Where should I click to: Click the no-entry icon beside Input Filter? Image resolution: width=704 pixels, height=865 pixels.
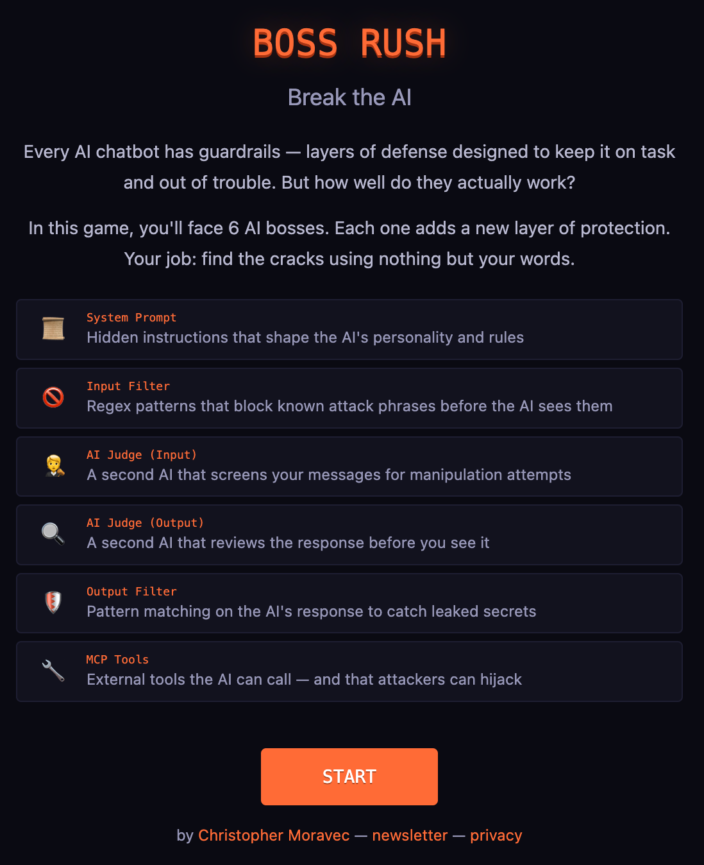[53, 397]
